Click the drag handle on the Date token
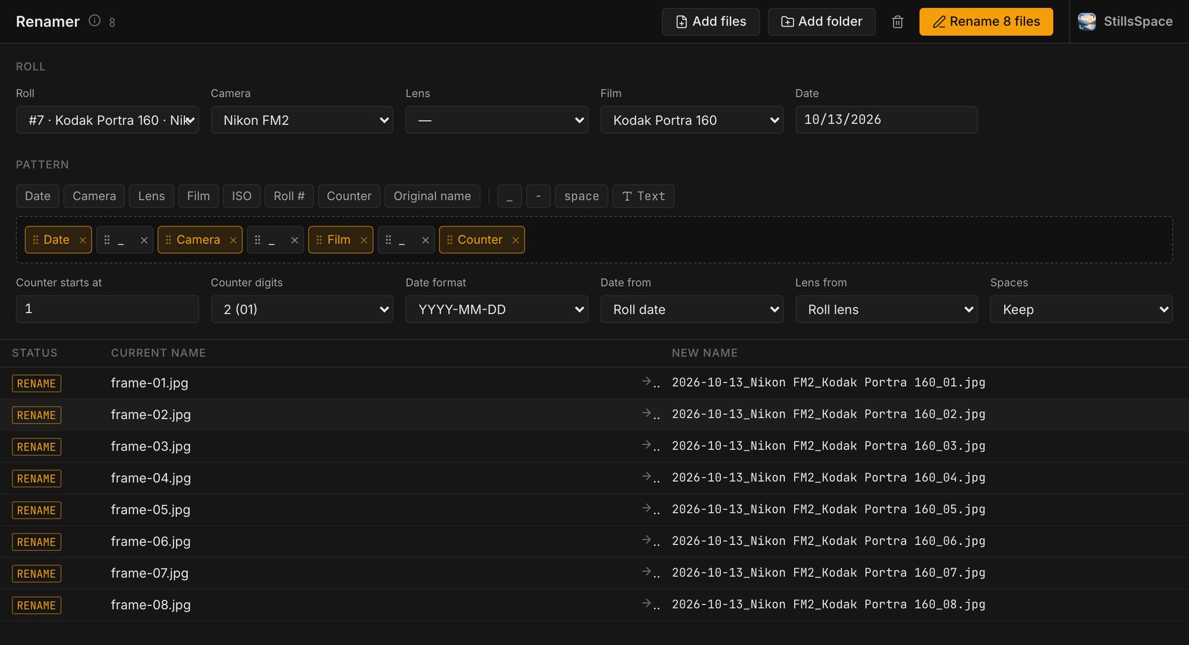 (x=36, y=240)
